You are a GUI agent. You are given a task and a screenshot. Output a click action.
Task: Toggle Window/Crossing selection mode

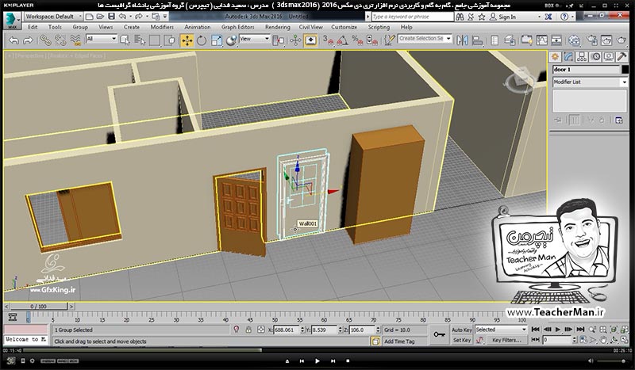[x=171, y=40]
